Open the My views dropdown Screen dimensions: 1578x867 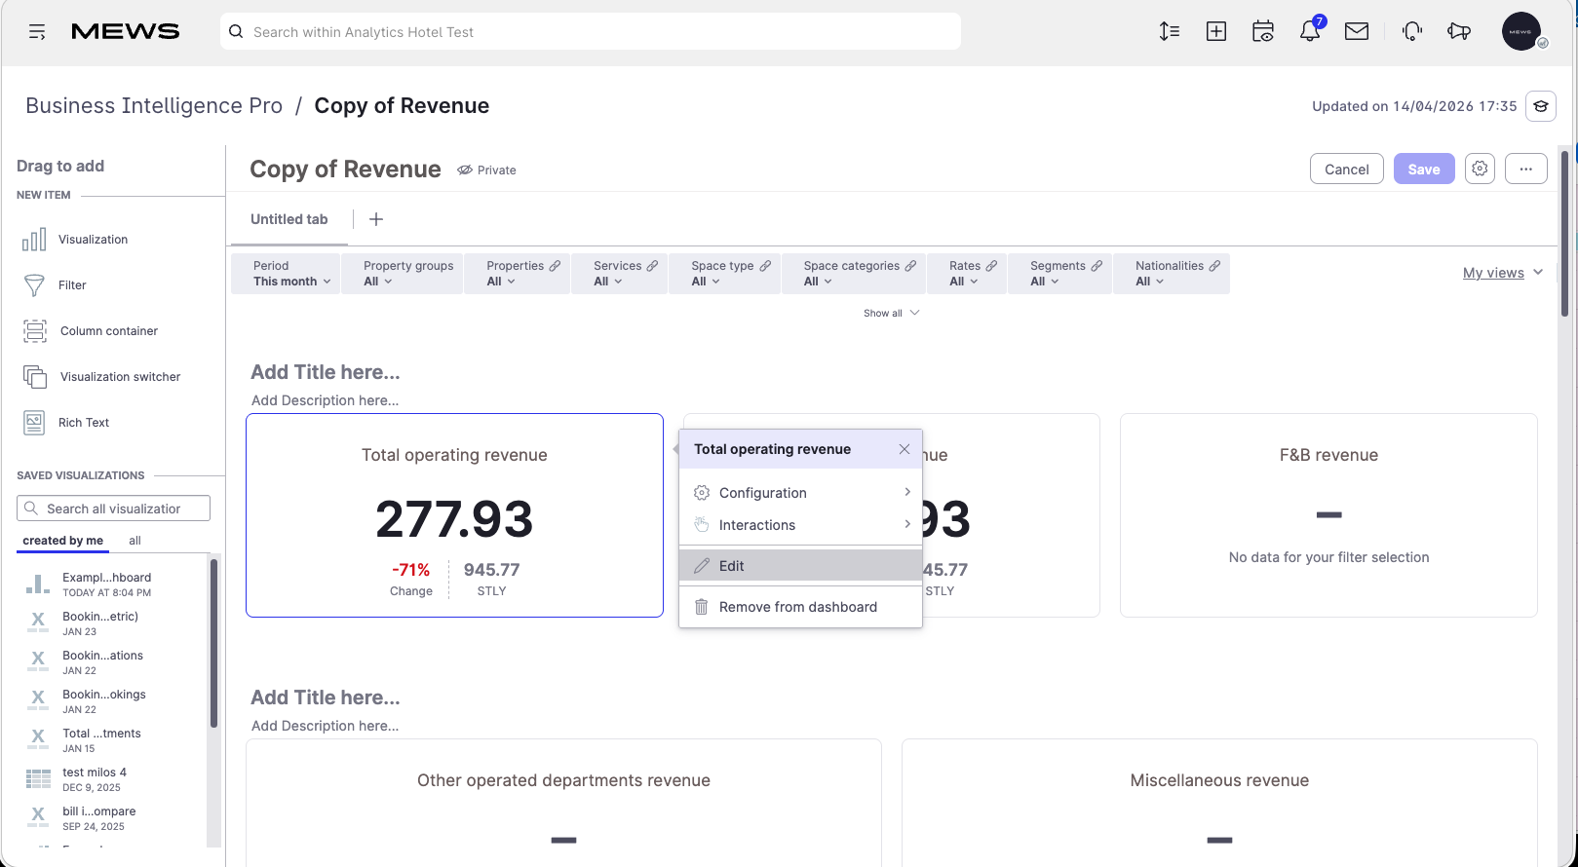tap(1503, 273)
